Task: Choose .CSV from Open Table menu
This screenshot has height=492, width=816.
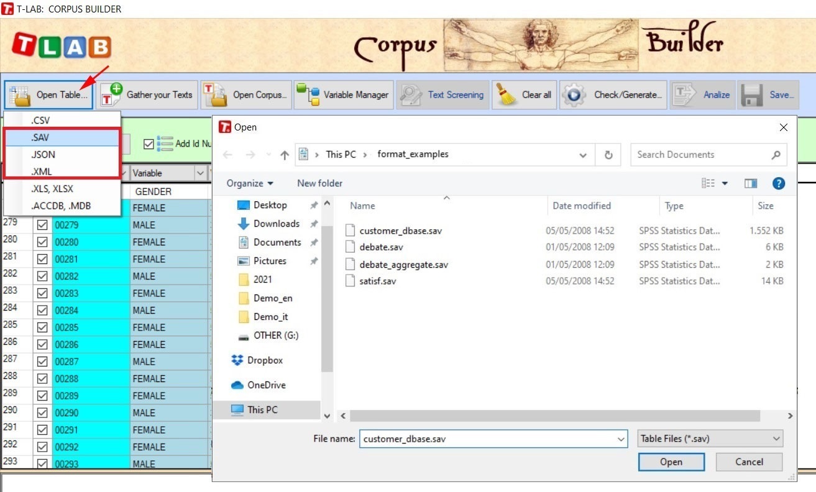Action: point(62,121)
